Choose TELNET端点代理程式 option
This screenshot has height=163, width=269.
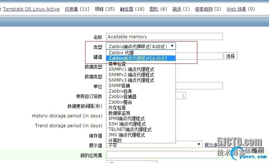(x=141, y=129)
